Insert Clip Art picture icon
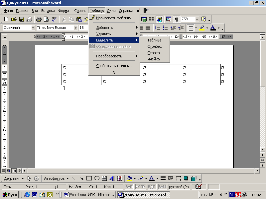Image resolution: width=266 pixels, height=199 pixels. point(120,178)
